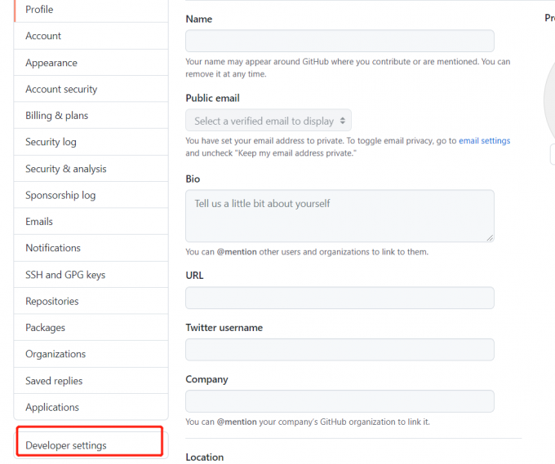Click into the Name text field
Image resolution: width=555 pixels, height=464 pixels.
pos(340,41)
